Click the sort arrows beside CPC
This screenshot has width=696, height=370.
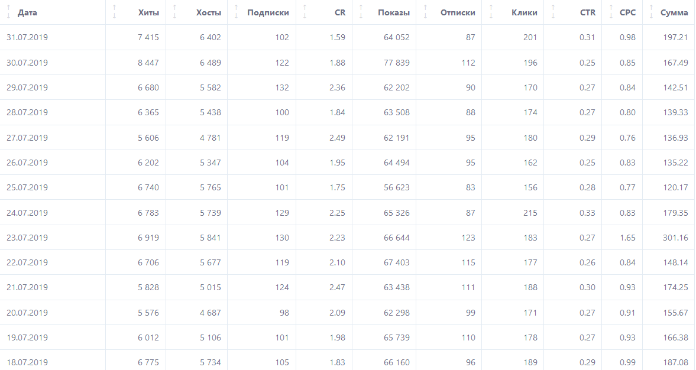click(x=610, y=12)
